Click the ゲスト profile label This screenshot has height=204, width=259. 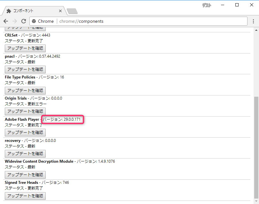click(x=207, y=5)
